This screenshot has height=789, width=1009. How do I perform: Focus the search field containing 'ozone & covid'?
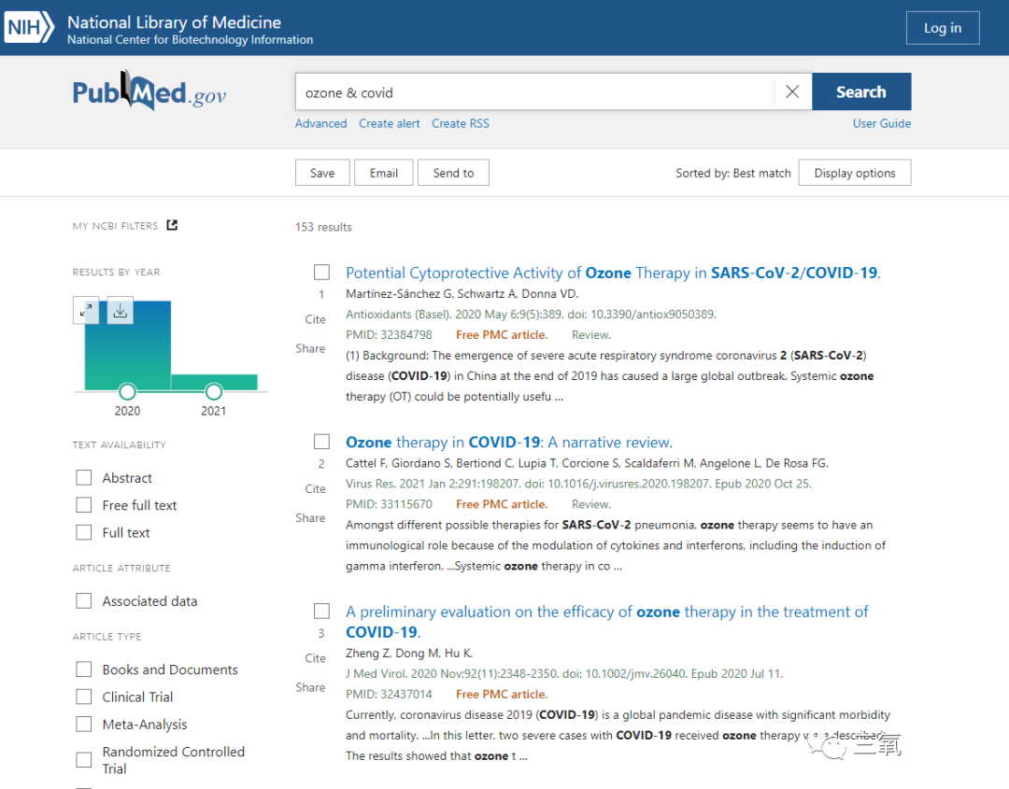pos(534,92)
